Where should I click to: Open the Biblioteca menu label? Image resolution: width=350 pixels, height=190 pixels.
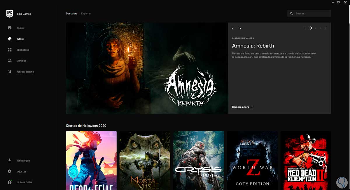23,50
